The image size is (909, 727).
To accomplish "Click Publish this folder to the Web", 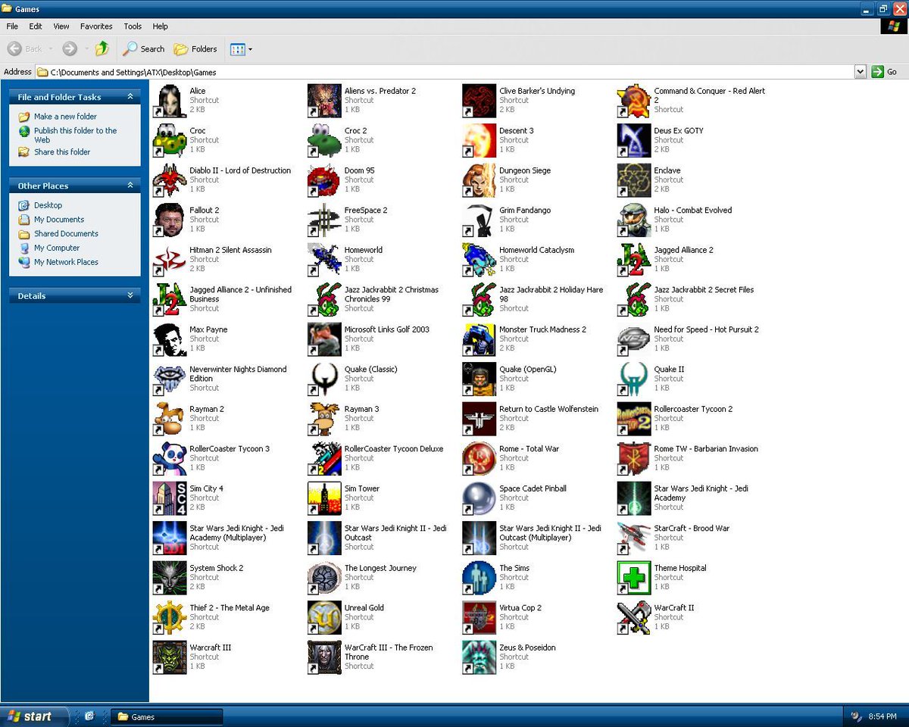I will (x=75, y=135).
